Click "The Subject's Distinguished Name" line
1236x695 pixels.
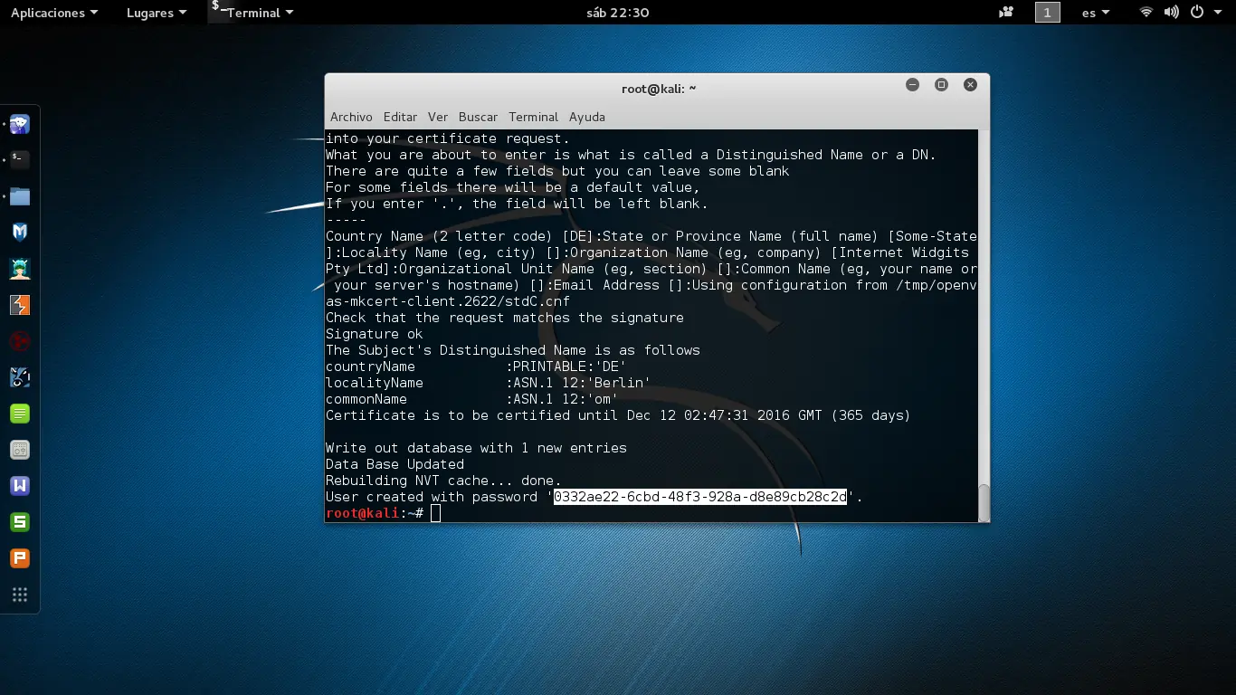pos(513,350)
